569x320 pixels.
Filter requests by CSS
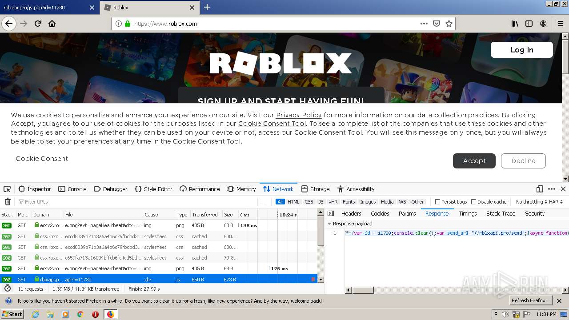tap(309, 202)
